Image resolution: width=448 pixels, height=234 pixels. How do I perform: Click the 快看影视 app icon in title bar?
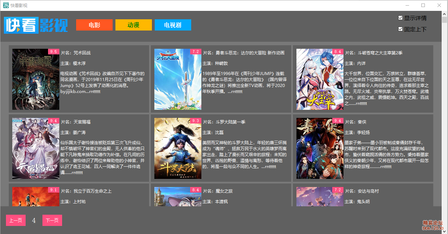[x=6, y=5]
